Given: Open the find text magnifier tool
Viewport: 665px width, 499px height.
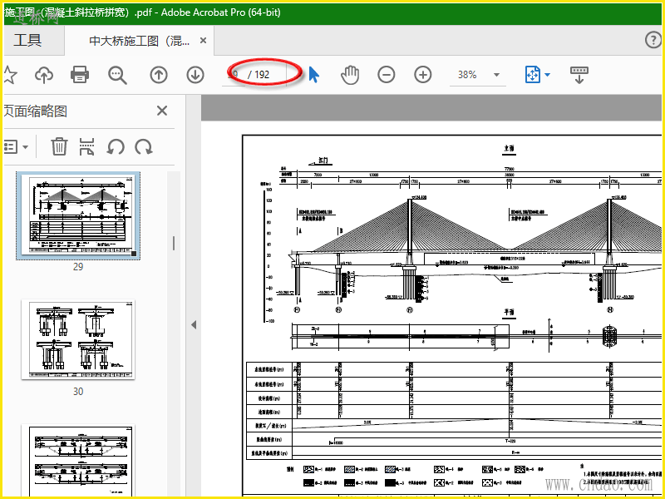Looking at the screenshot, I should point(117,75).
